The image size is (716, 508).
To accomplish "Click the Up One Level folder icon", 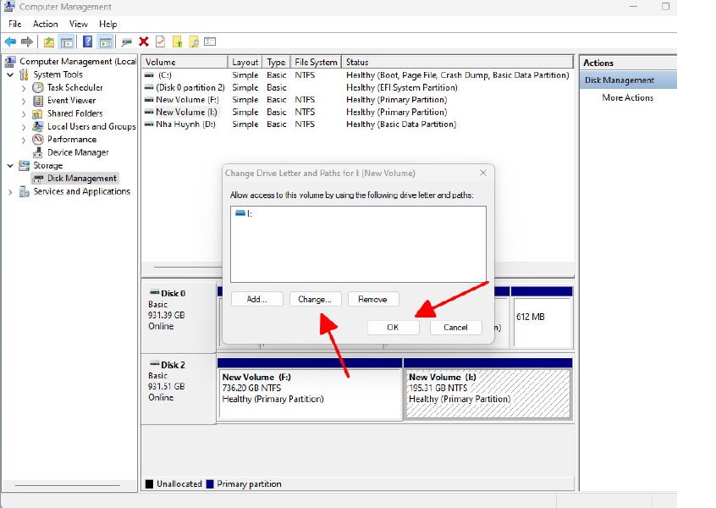I will 49,42.
